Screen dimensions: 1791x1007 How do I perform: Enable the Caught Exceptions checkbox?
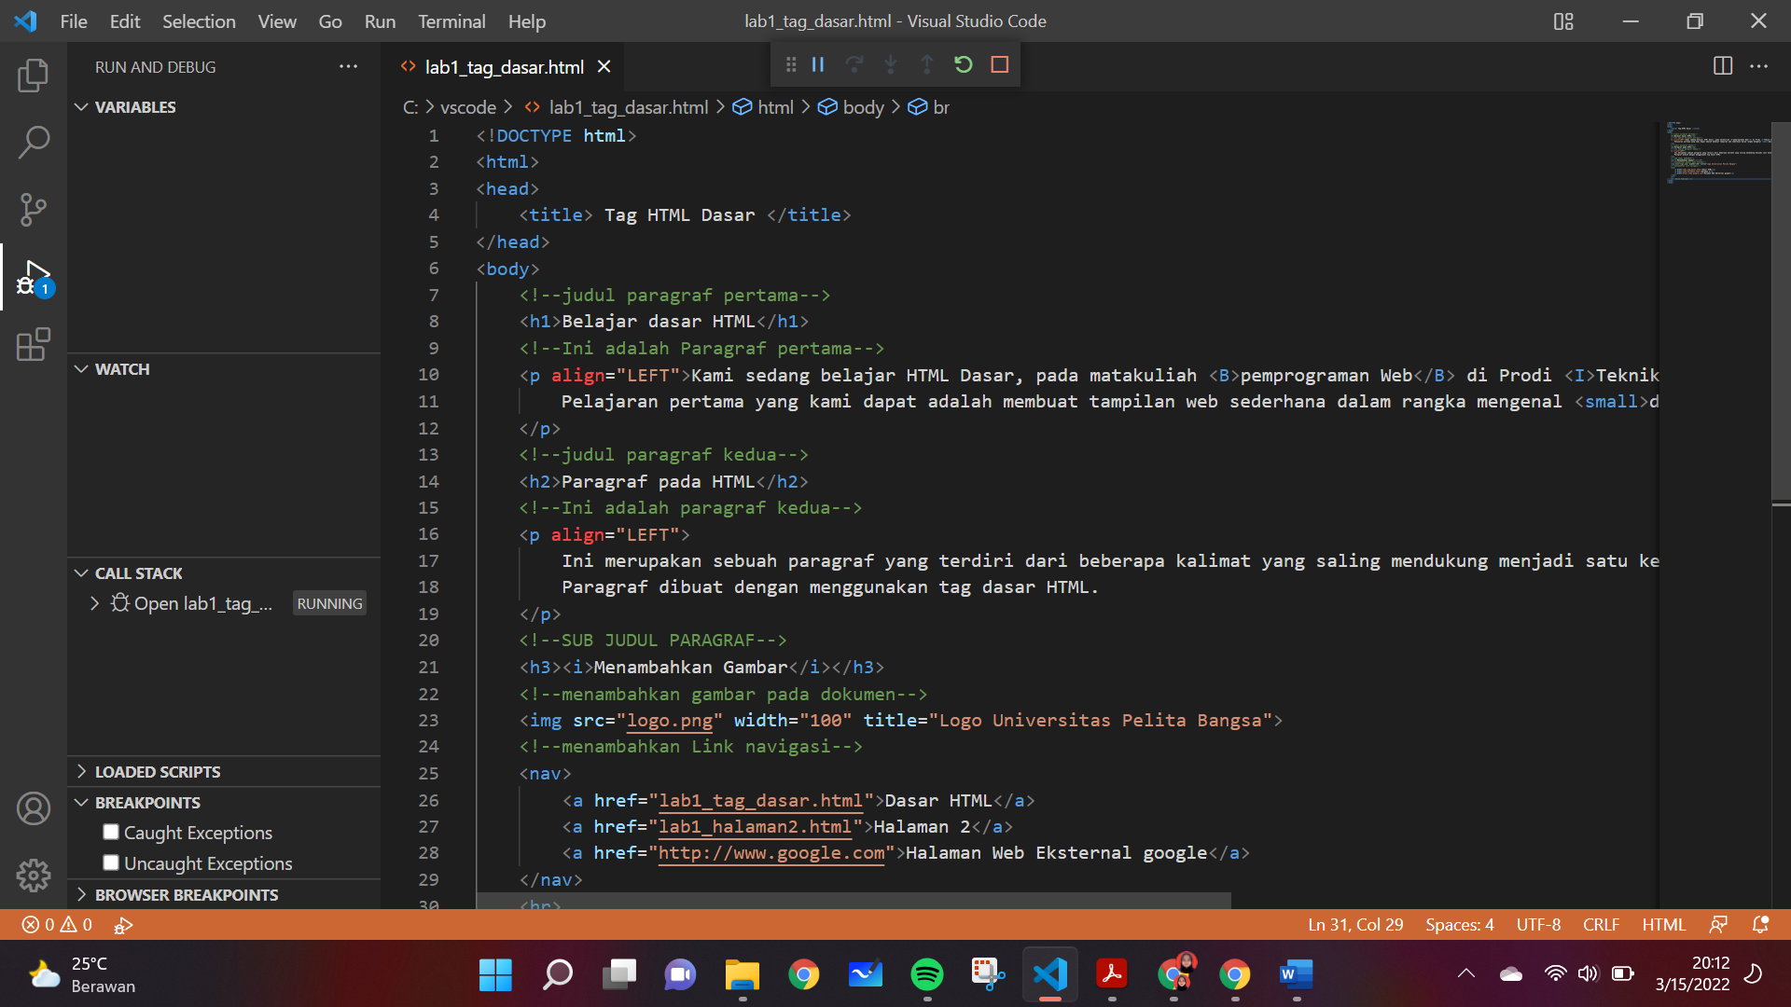tap(111, 832)
